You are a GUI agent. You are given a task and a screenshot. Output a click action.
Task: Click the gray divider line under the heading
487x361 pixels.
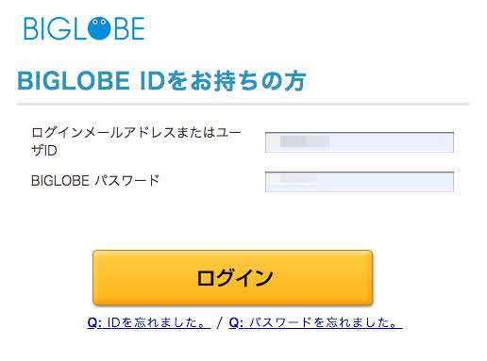pyautogui.click(x=243, y=104)
